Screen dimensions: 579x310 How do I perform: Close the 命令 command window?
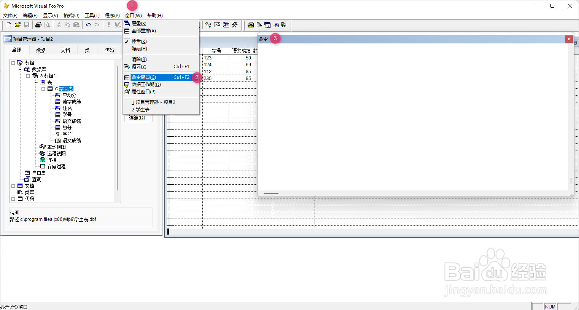click(569, 39)
